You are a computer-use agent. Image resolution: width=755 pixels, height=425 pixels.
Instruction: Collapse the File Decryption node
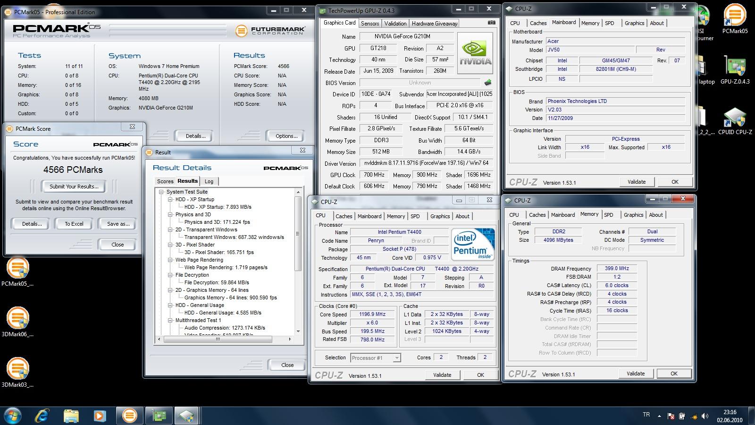click(x=170, y=275)
